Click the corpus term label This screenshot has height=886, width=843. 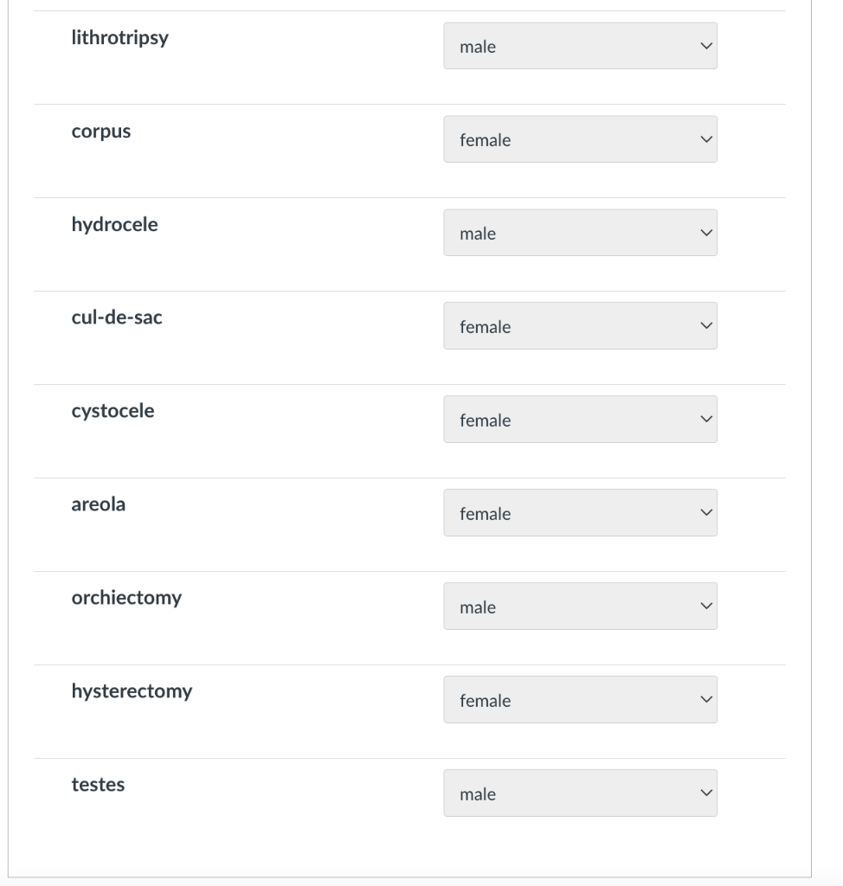click(101, 132)
